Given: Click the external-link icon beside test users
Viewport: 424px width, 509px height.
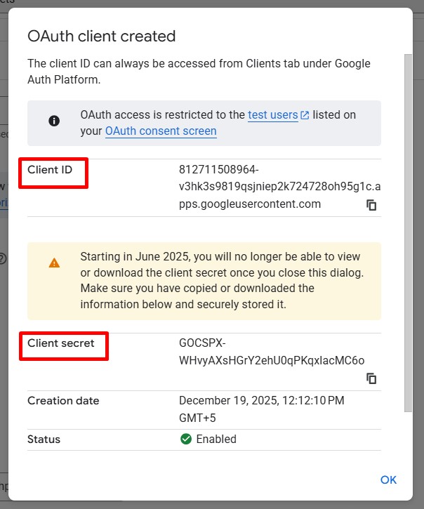Looking at the screenshot, I should 305,115.
